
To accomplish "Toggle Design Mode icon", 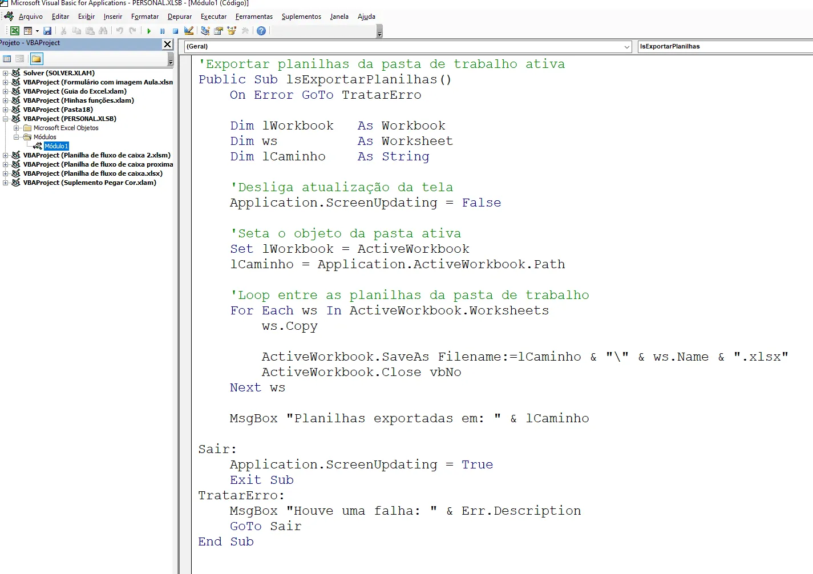I will pyautogui.click(x=189, y=31).
